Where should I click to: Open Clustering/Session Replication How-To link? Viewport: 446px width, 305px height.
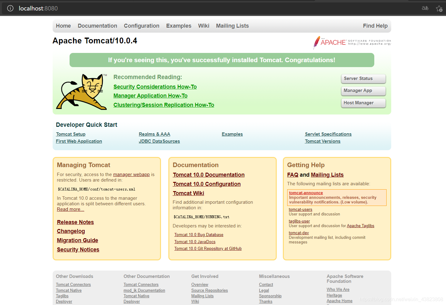[x=164, y=105]
